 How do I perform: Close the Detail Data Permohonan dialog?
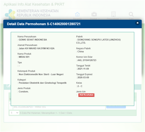[137, 23]
